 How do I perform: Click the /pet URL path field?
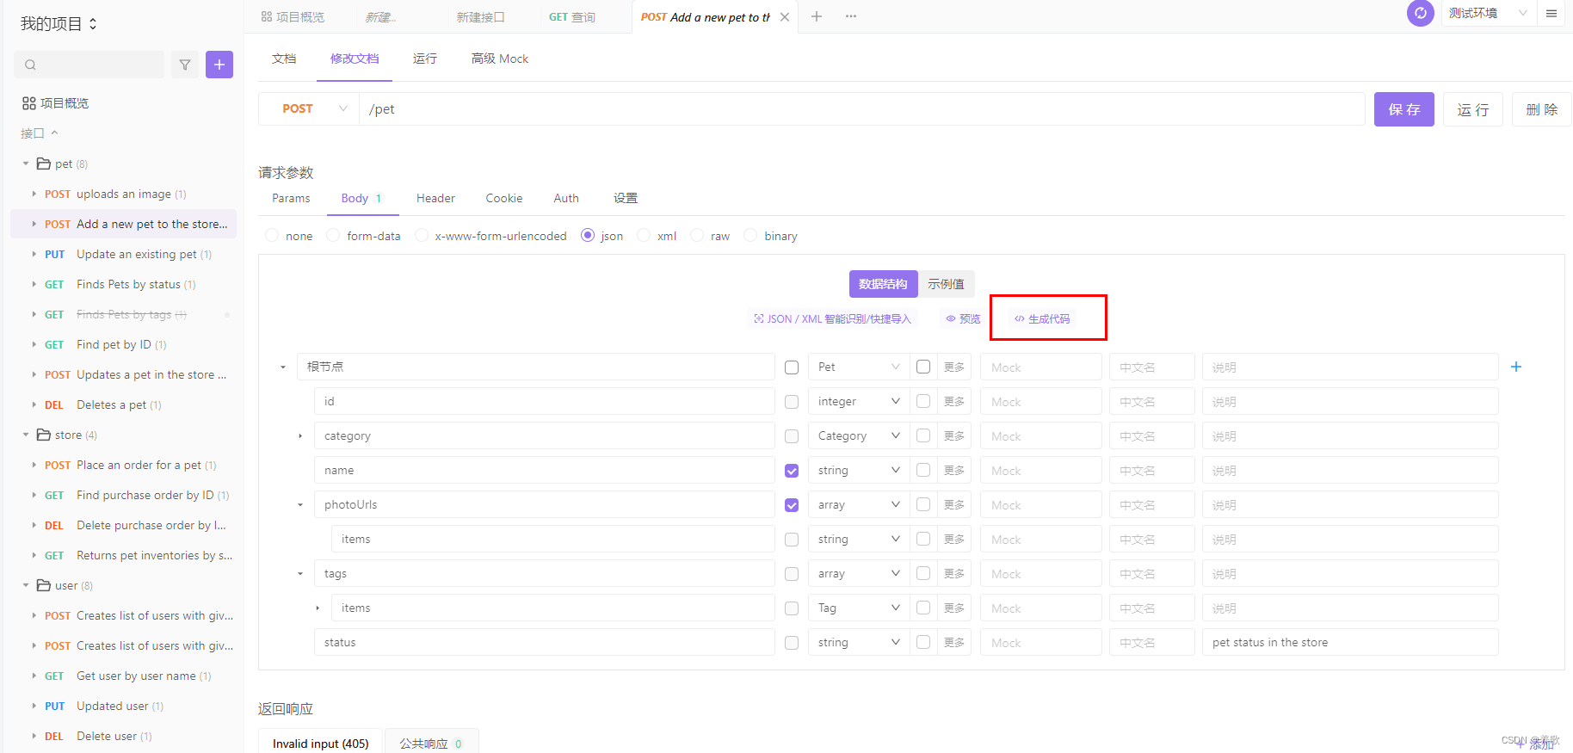point(862,109)
